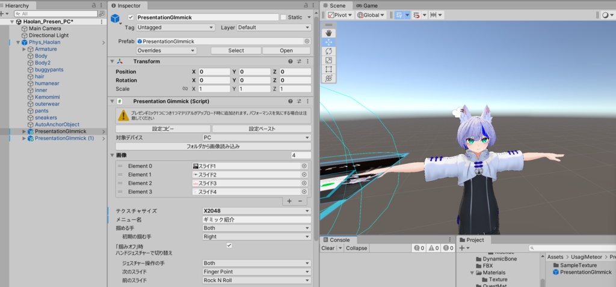Select the Transform tool

click(x=329, y=79)
